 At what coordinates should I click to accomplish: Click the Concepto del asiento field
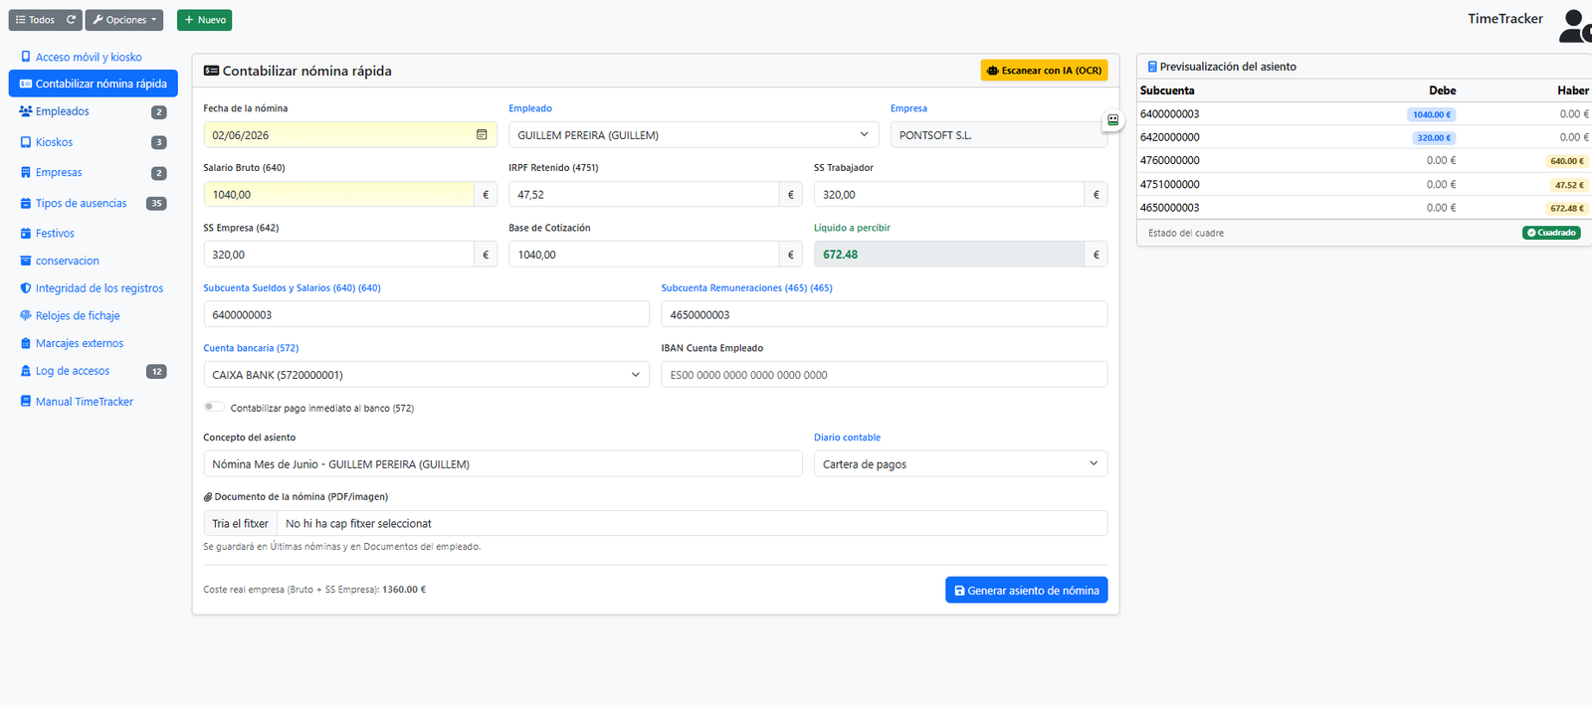pos(502,463)
